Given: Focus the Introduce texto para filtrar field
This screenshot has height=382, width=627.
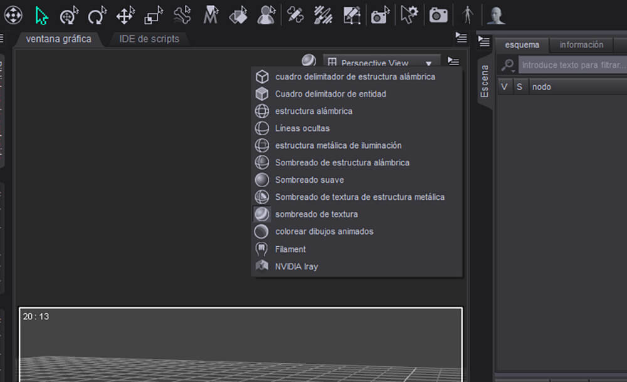Looking at the screenshot, I should click(572, 65).
